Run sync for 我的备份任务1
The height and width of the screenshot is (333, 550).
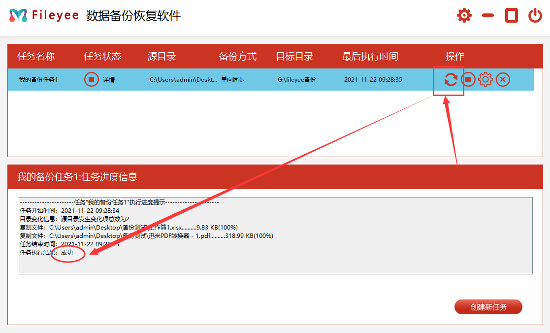click(x=450, y=79)
